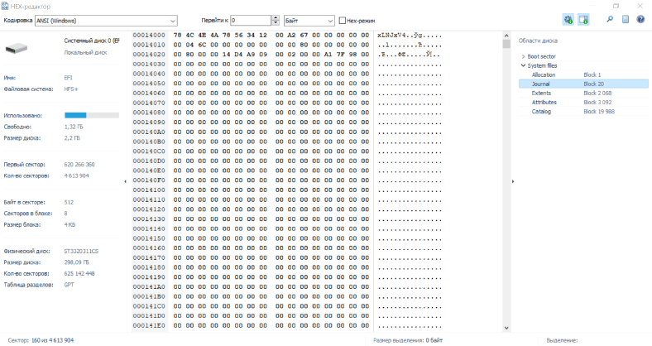Click the hex view vertical scrollbar thumb

[506, 44]
